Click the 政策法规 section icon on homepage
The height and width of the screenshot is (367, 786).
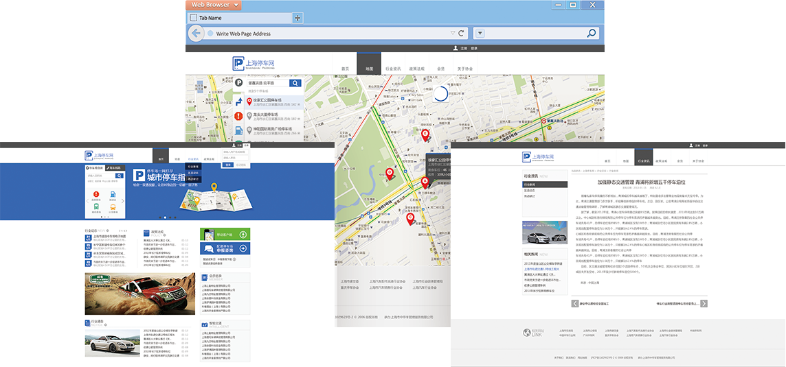[x=146, y=233]
